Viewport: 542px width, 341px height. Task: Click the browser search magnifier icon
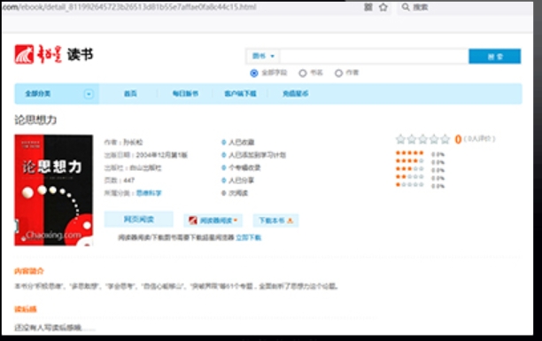(406, 7)
